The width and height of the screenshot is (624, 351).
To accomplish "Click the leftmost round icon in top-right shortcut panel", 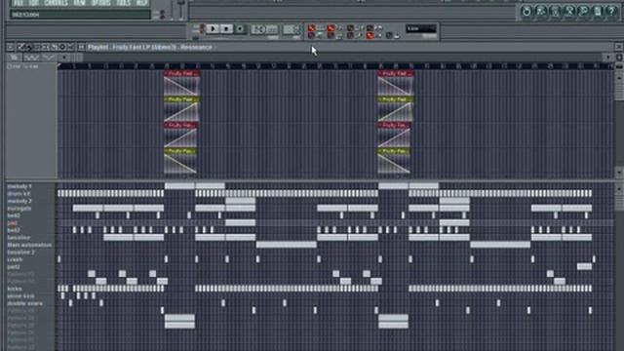I will click(526, 11).
